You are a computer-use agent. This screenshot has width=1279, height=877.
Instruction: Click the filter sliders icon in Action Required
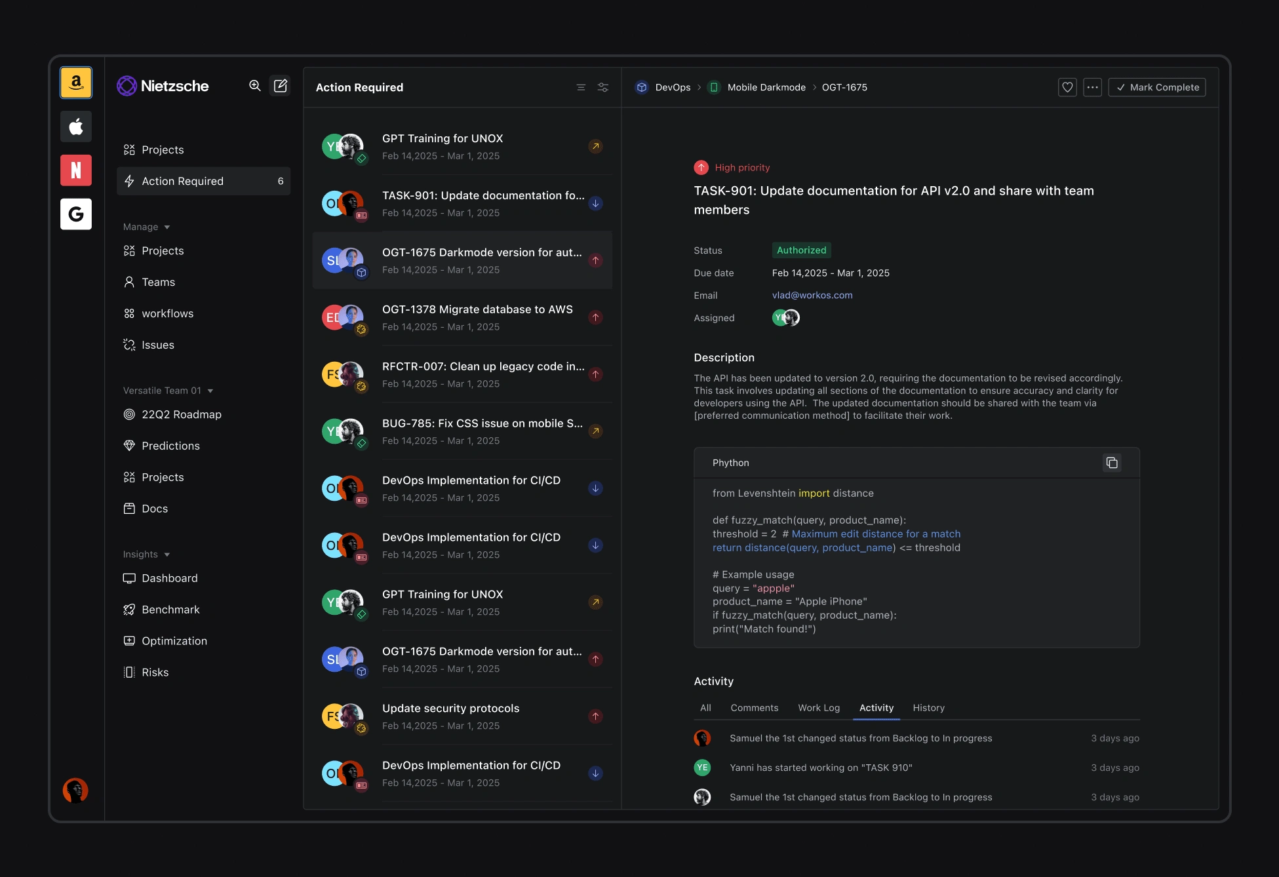(x=603, y=87)
